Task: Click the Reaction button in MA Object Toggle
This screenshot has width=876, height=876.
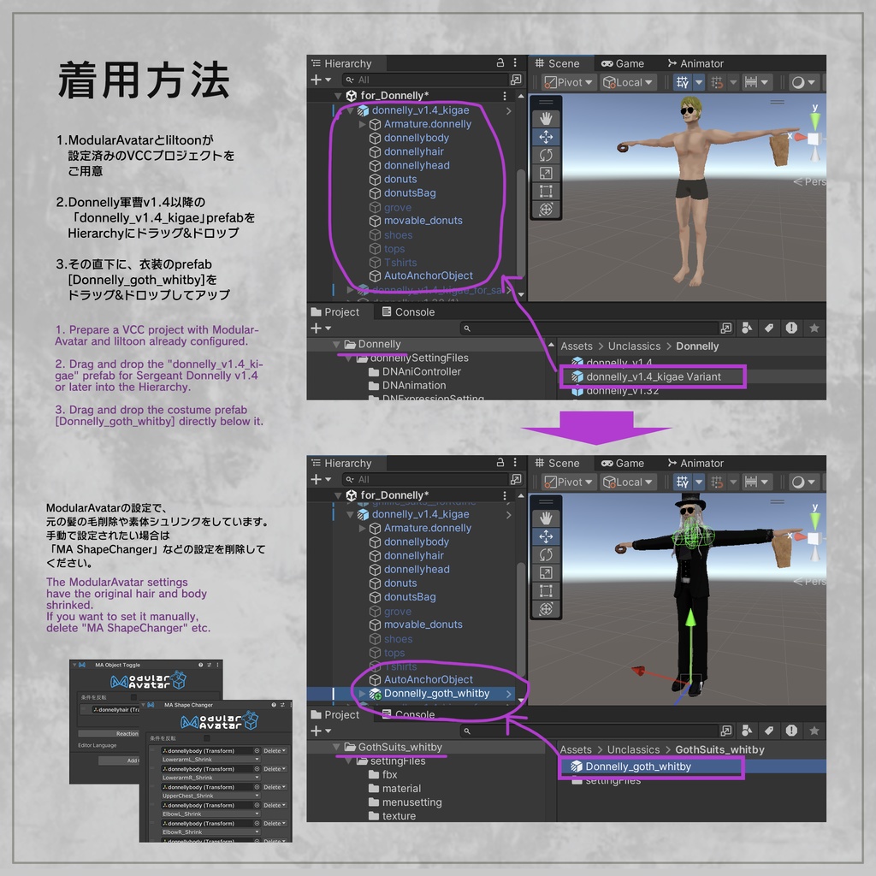Action: pyautogui.click(x=109, y=733)
